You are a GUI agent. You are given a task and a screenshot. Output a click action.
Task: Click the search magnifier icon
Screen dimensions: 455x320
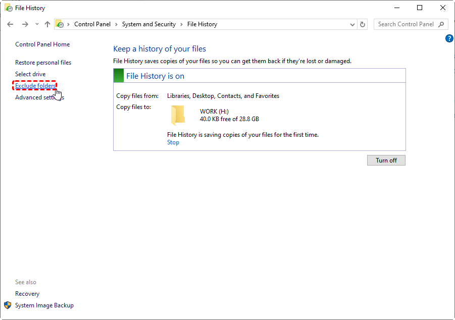441,24
